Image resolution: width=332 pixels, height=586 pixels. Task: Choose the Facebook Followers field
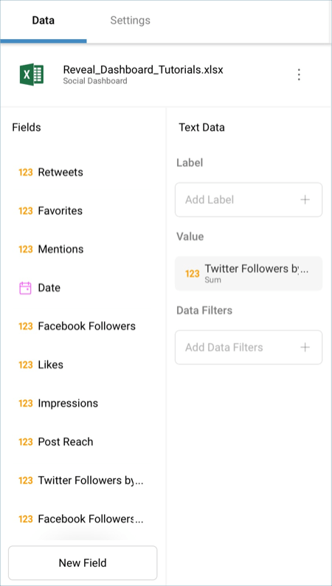(x=83, y=326)
